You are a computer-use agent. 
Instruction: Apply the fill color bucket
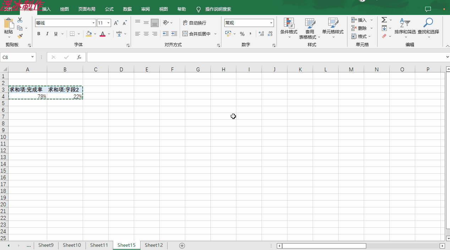[x=89, y=34]
